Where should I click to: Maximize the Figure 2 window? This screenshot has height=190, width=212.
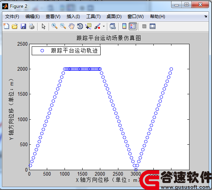point(187,5)
